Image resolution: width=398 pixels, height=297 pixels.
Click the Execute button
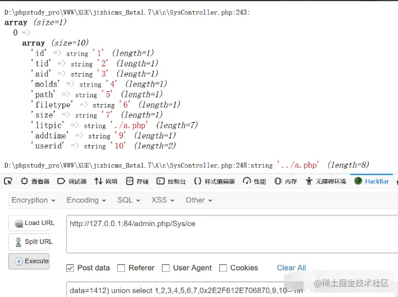coord(29,261)
